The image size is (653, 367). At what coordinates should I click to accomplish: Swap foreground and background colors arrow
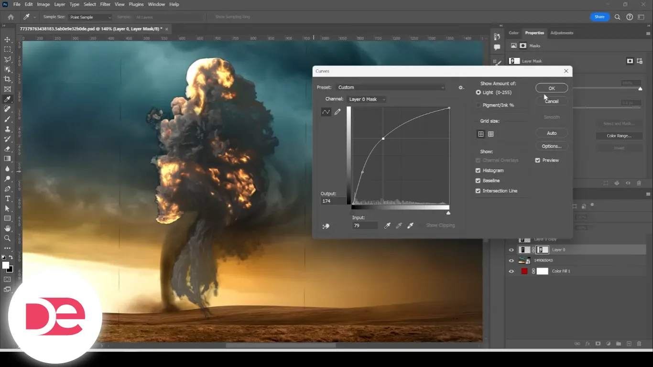[x=11, y=258]
